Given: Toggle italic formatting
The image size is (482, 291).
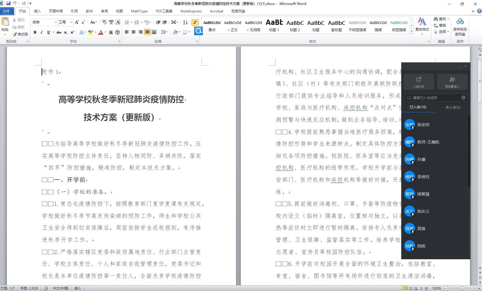Looking at the screenshot, I should coord(42,32).
